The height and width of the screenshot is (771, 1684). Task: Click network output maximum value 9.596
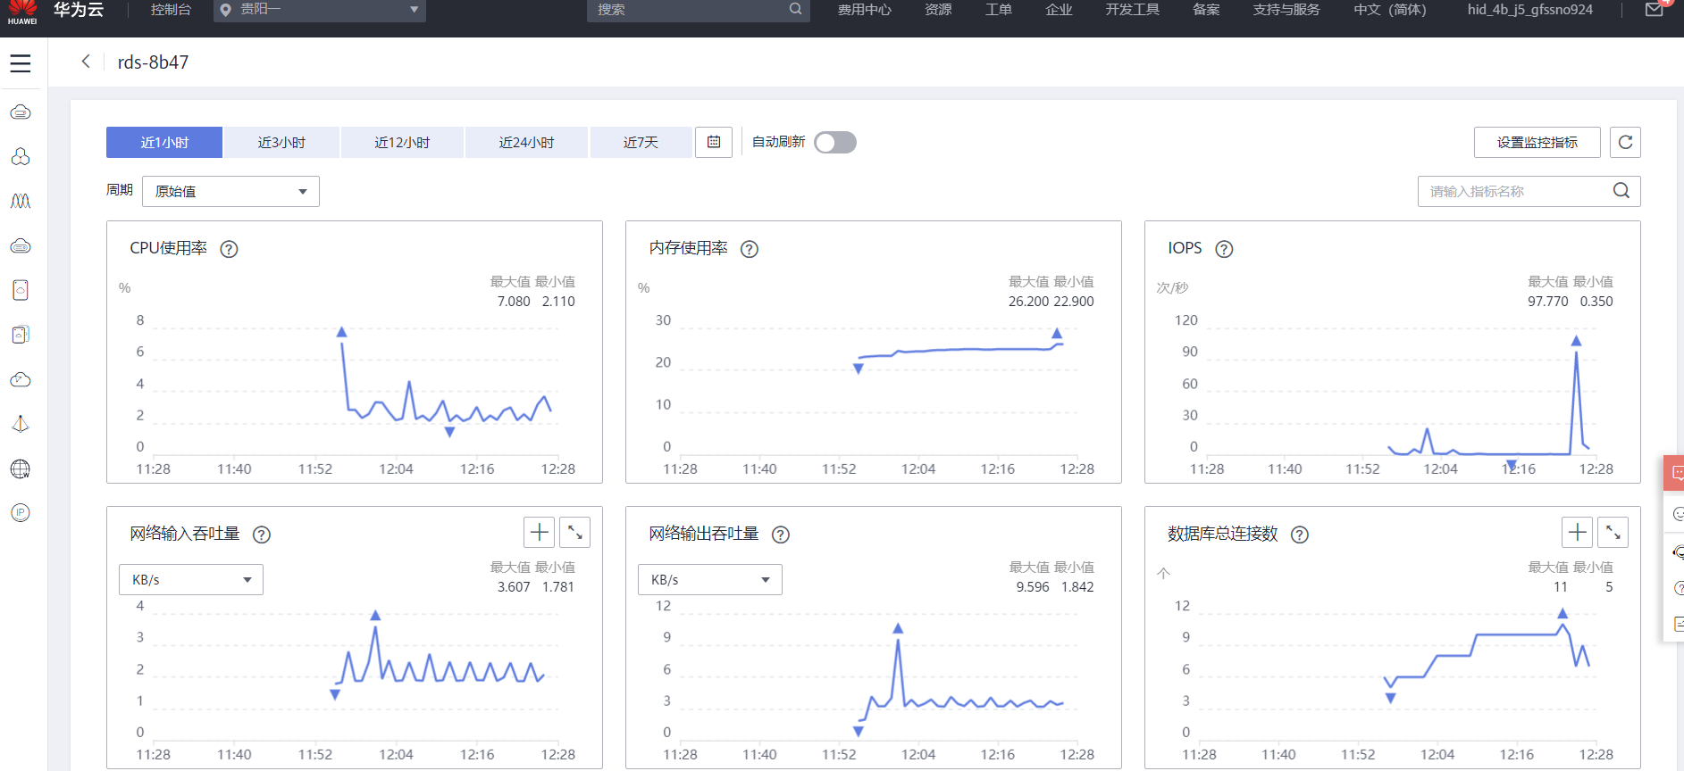[1033, 587]
